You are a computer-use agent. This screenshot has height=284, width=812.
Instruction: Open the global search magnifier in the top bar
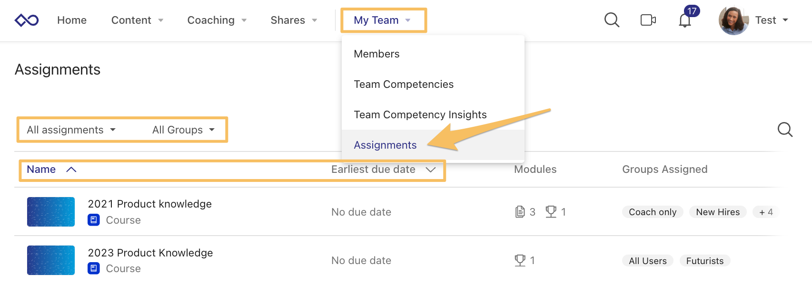612,20
